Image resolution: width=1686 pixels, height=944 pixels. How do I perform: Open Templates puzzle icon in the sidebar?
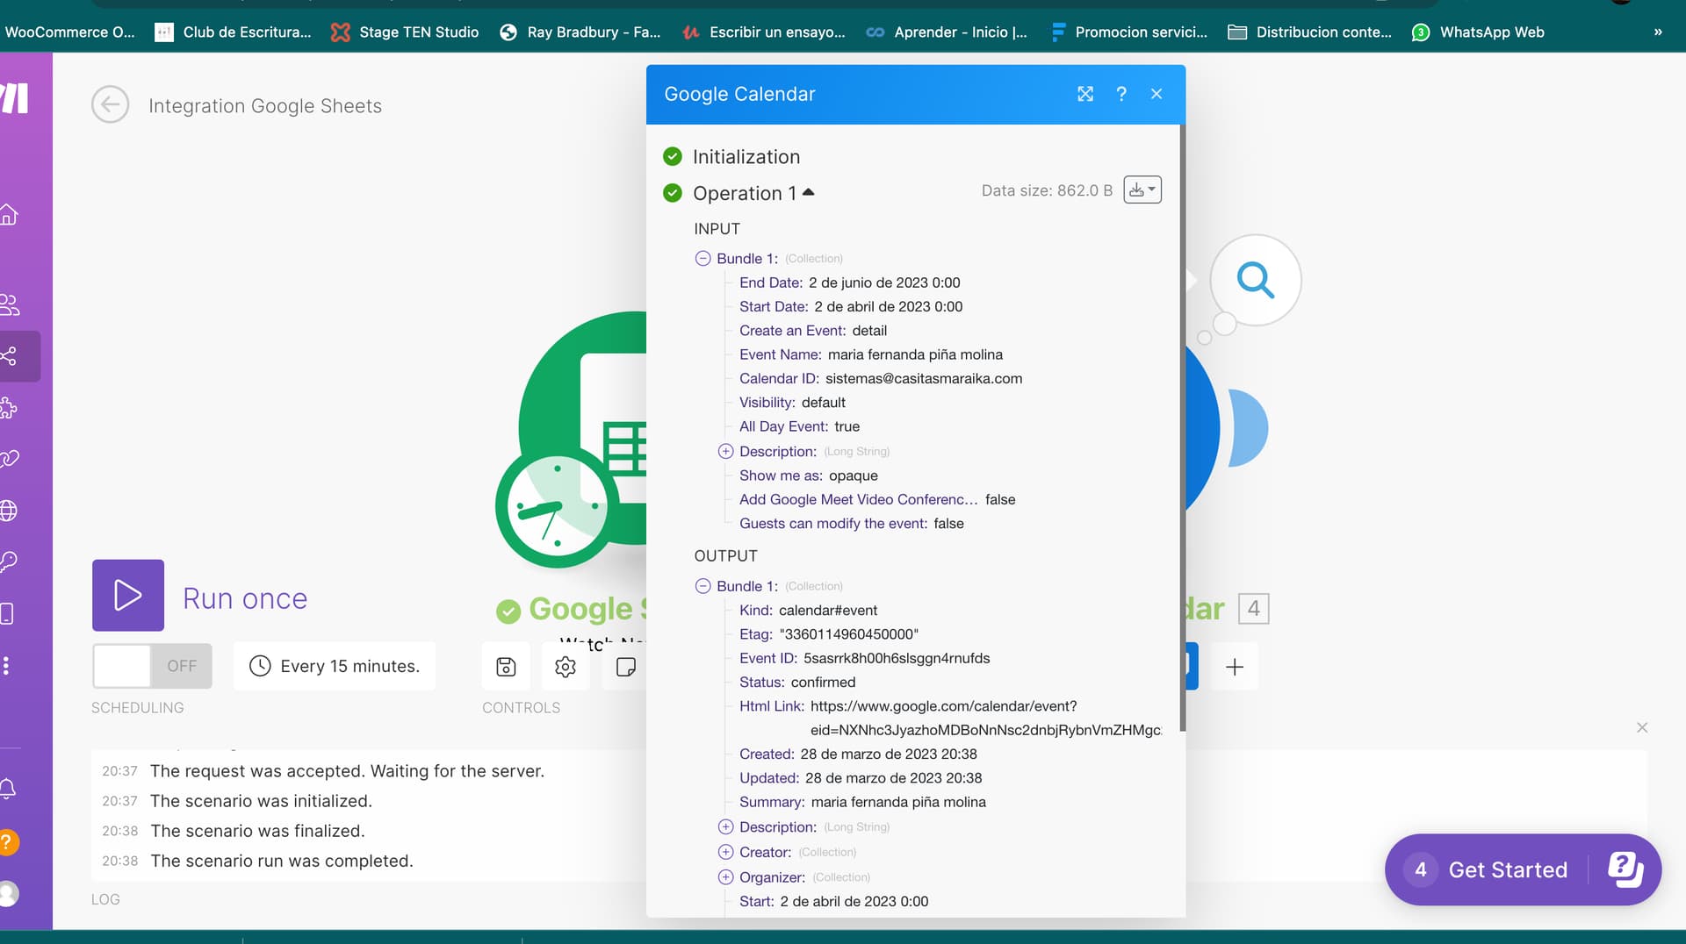tap(9, 407)
